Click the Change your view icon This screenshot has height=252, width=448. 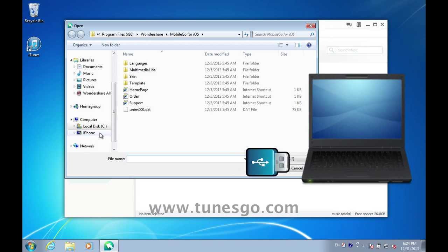280,45
